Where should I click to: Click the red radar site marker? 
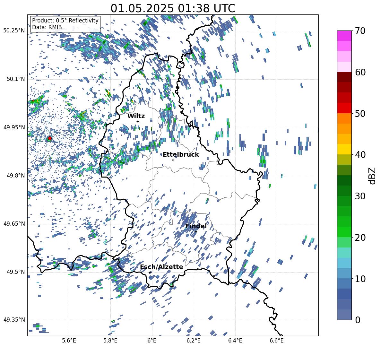(x=50, y=138)
